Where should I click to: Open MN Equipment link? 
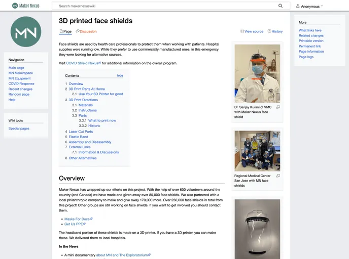tap(19, 78)
